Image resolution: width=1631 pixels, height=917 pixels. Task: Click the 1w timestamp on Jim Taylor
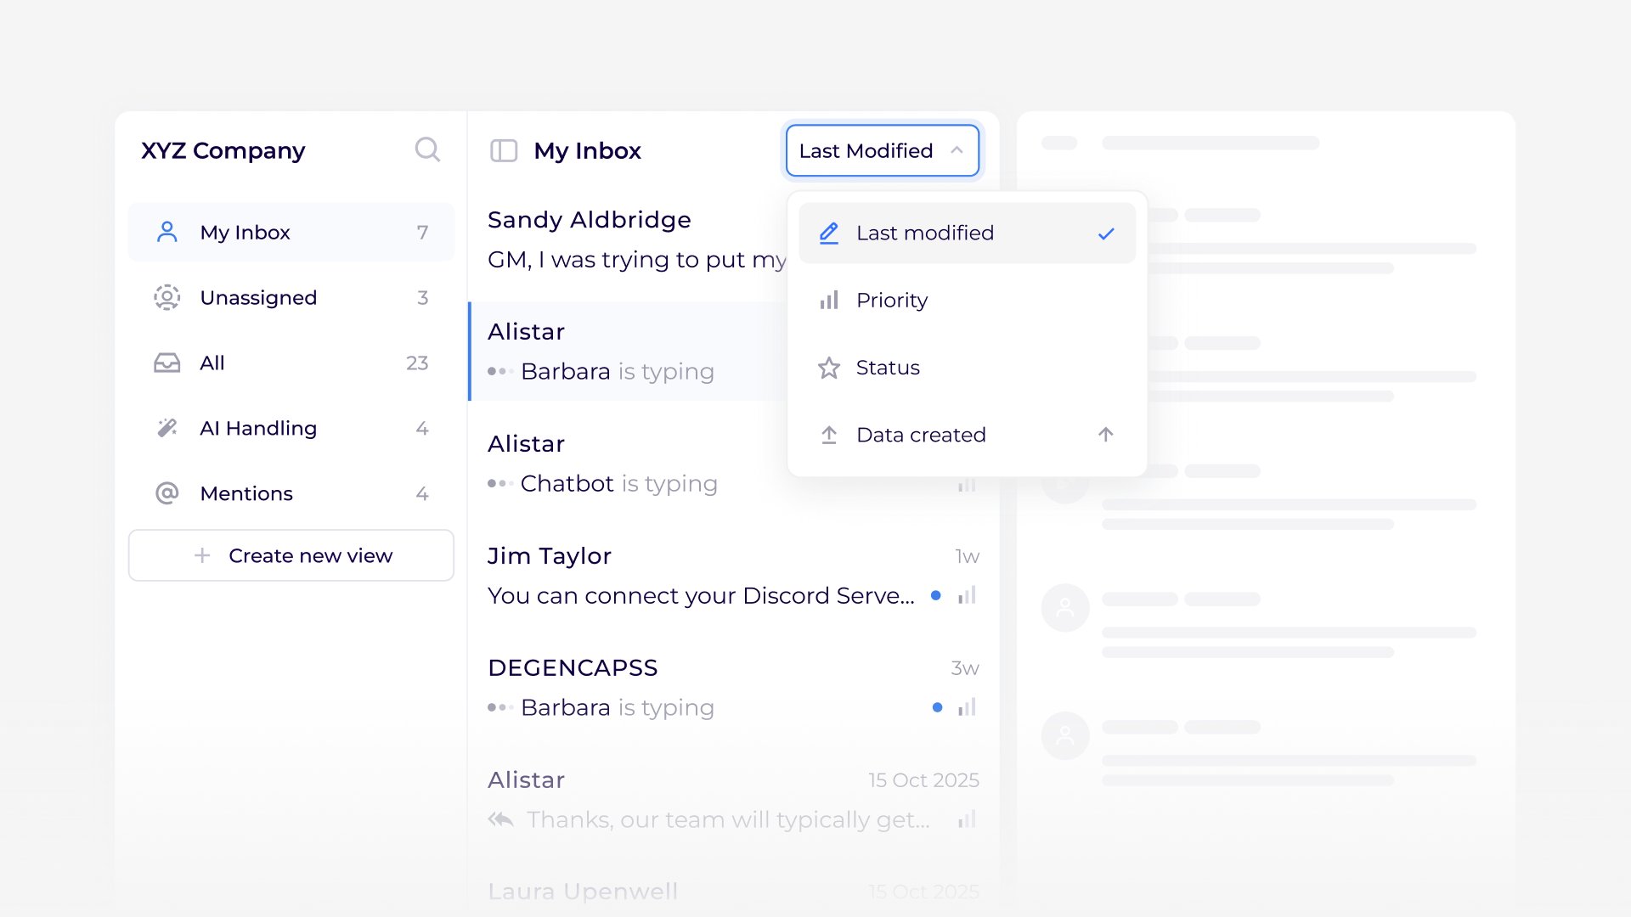click(968, 556)
